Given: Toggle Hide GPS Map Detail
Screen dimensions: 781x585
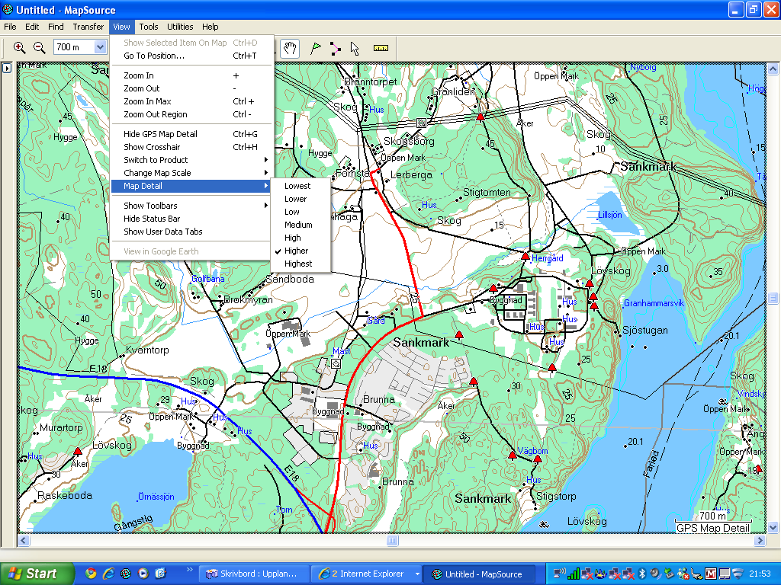Looking at the screenshot, I should [191, 134].
